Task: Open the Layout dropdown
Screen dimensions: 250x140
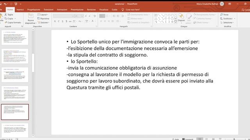Action: pyautogui.click(x=43, y=15)
